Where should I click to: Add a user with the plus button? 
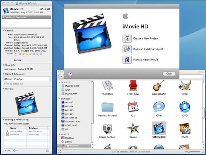click(x=6, y=151)
